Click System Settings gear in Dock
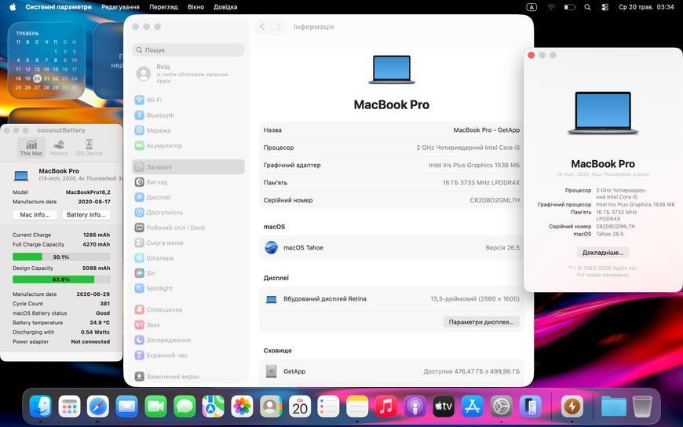Viewport: 683px width, 427px height. (502, 407)
